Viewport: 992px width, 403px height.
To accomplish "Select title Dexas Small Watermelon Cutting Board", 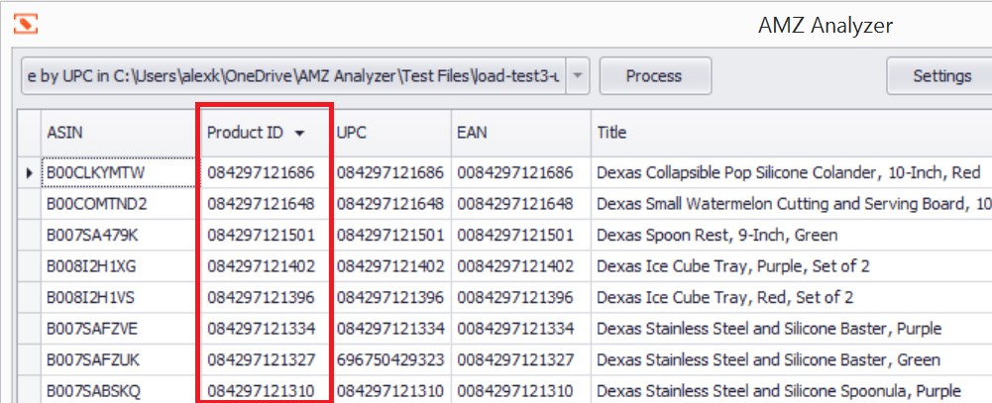I will (792, 204).
